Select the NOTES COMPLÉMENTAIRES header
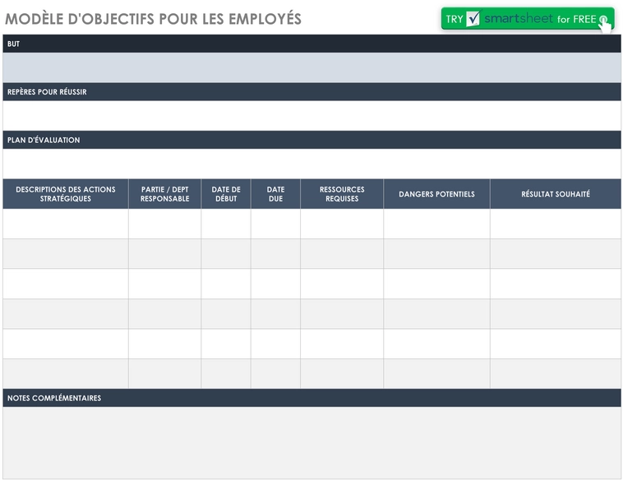 311,398
